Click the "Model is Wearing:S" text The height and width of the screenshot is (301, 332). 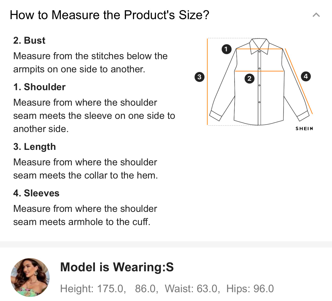point(117,267)
